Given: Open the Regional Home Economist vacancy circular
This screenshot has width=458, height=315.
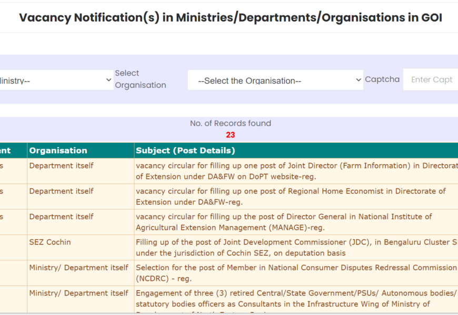Looking at the screenshot, I should click(291, 196).
